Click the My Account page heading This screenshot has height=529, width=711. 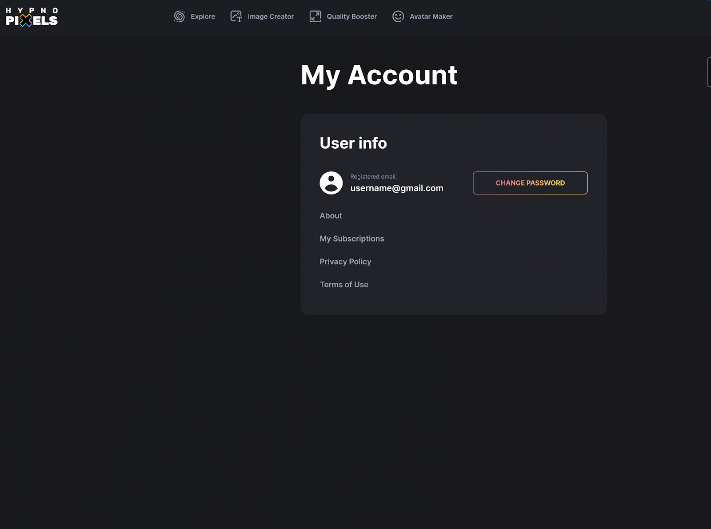[379, 75]
